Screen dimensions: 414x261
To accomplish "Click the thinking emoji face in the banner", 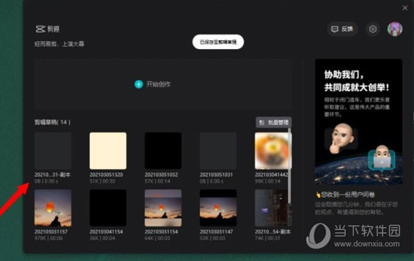I will 342,137.
